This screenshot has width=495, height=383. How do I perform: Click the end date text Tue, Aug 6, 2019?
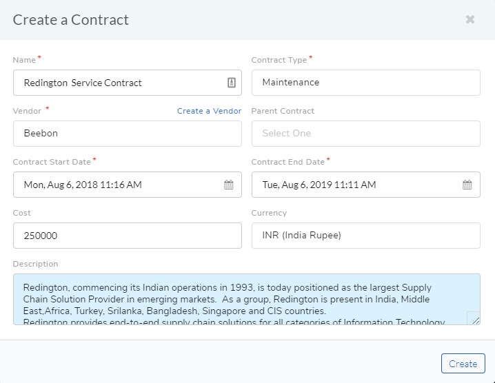click(319, 185)
